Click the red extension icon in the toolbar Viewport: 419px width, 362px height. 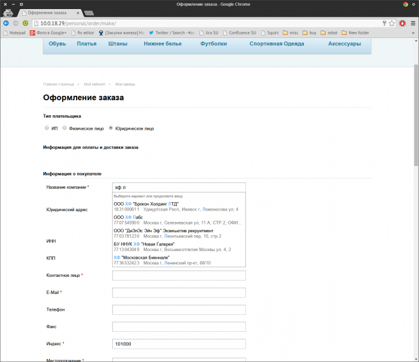click(x=402, y=23)
